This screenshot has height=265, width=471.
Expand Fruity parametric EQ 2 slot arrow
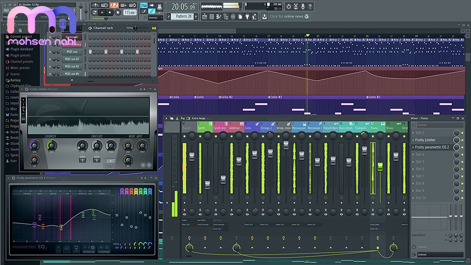(413, 147)
